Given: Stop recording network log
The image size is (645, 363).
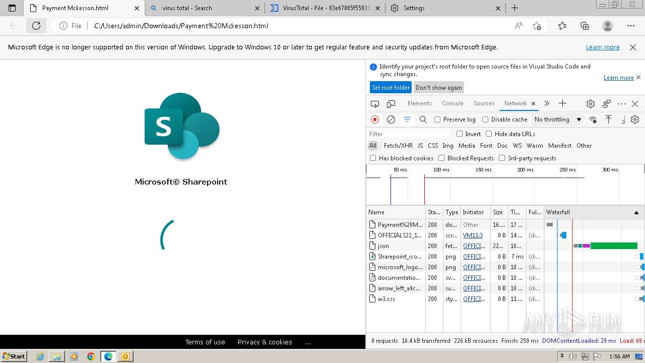Looking at the screenshot, I should [375, 119].
